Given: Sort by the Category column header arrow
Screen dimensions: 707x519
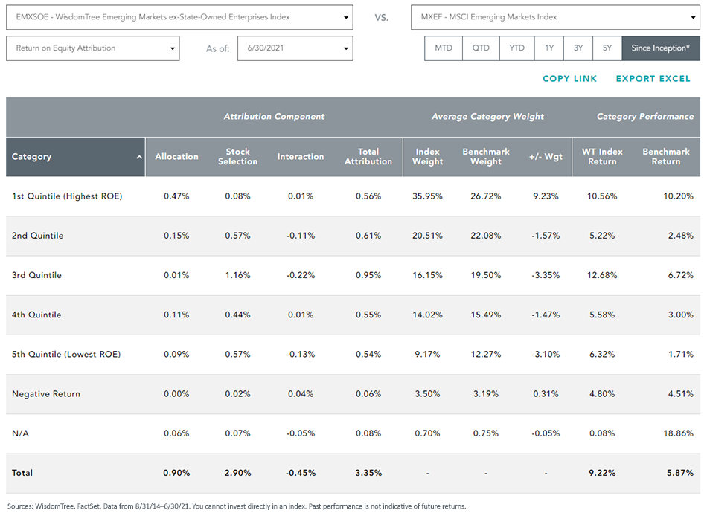Looking at the screenshot, I should [x=139, y=157].
